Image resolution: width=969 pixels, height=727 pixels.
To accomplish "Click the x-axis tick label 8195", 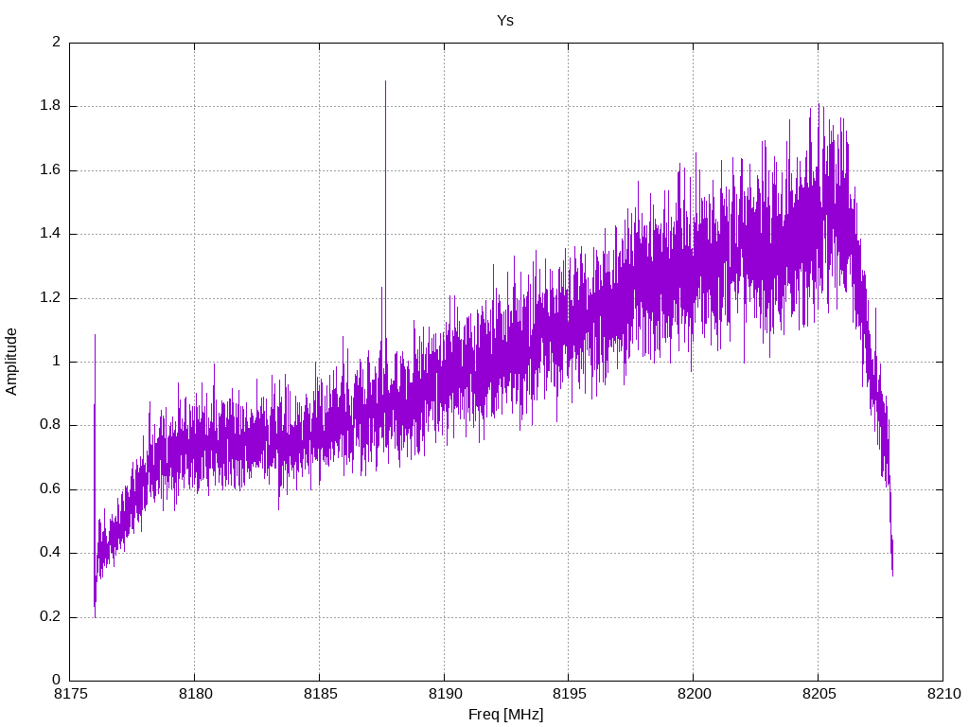I will pos(569,694).
